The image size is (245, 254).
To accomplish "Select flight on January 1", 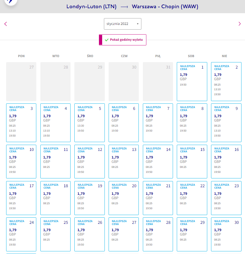I will coord(192,81).
